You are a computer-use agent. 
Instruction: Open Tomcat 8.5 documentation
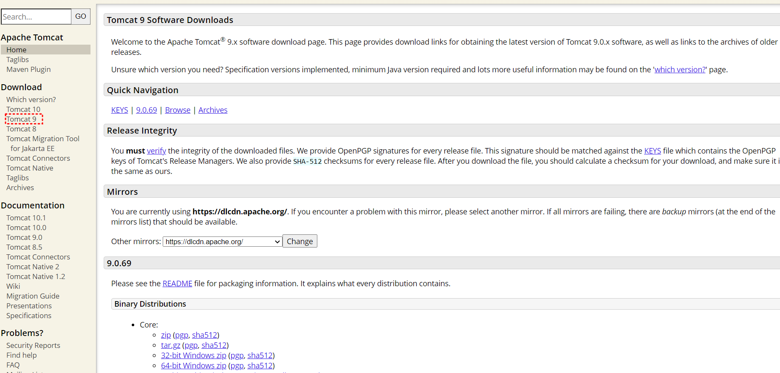24,247
